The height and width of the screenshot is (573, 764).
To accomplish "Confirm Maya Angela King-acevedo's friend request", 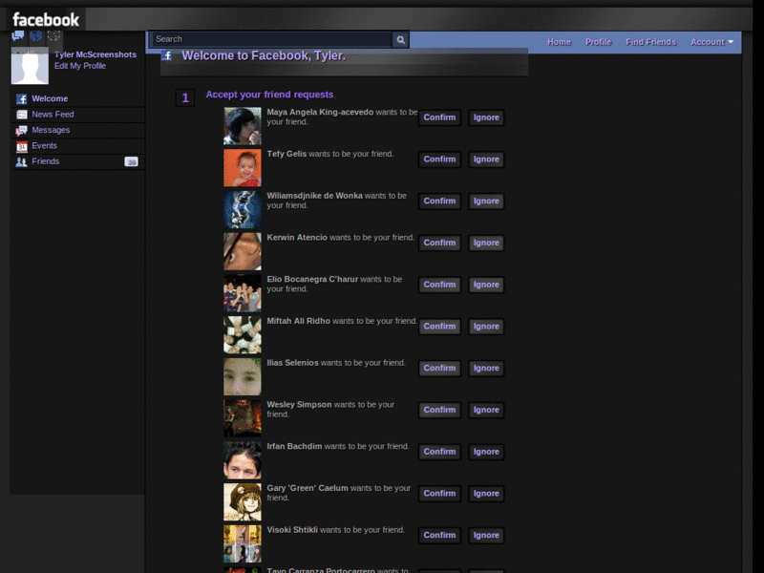I will tap(439, 117).
